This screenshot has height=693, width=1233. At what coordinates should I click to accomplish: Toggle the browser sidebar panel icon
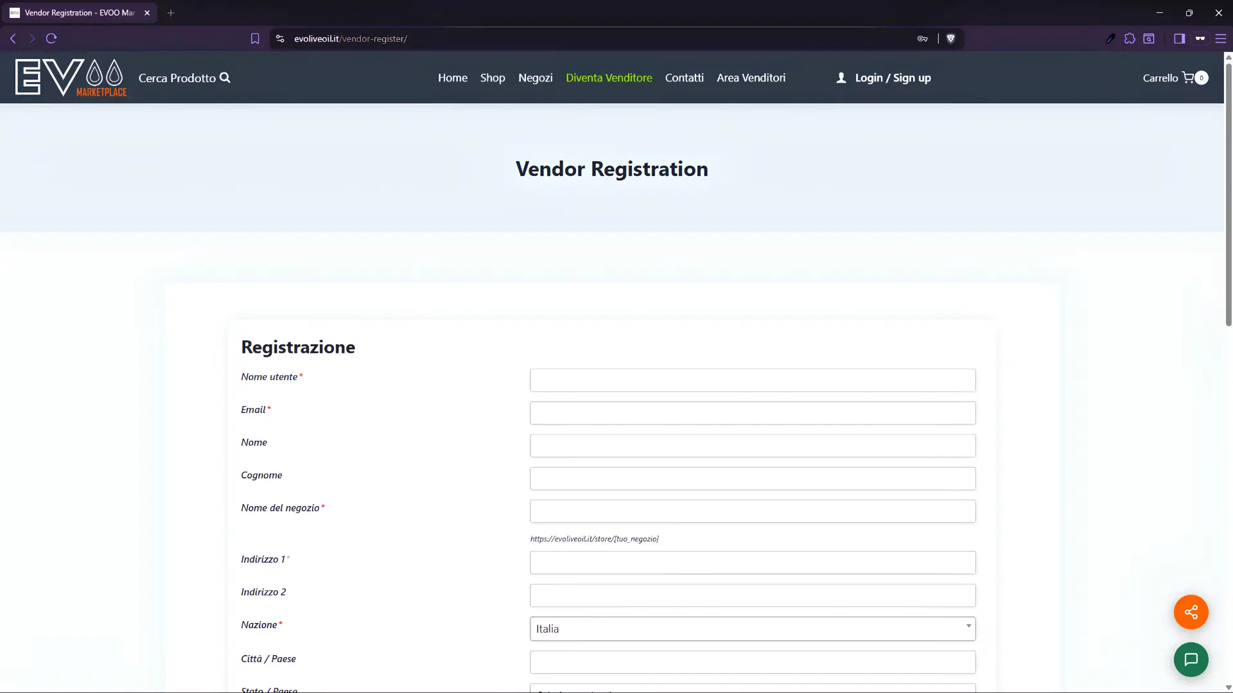[1179, 38]
